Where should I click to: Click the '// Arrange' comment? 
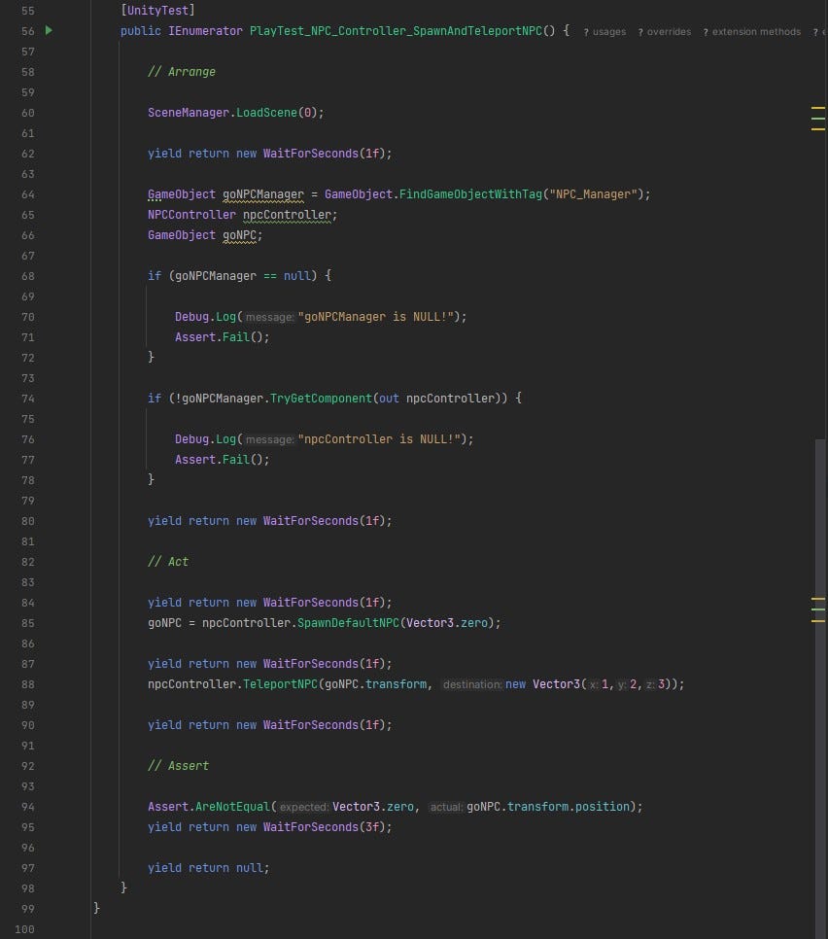(x=182, y=72)
